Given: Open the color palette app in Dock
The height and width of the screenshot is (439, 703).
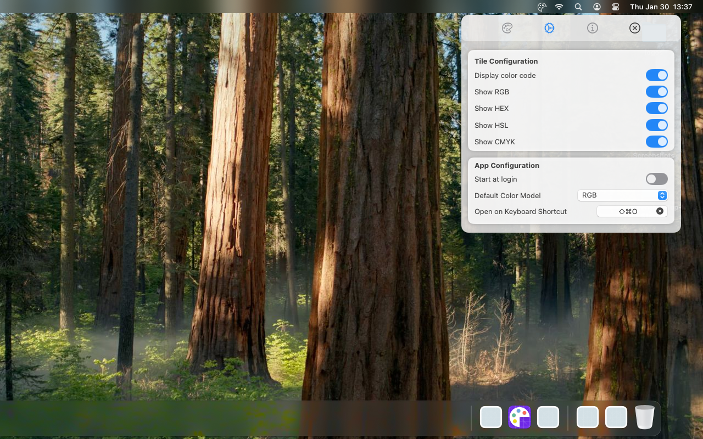Looking at the screenshot, I should point(520,417).
